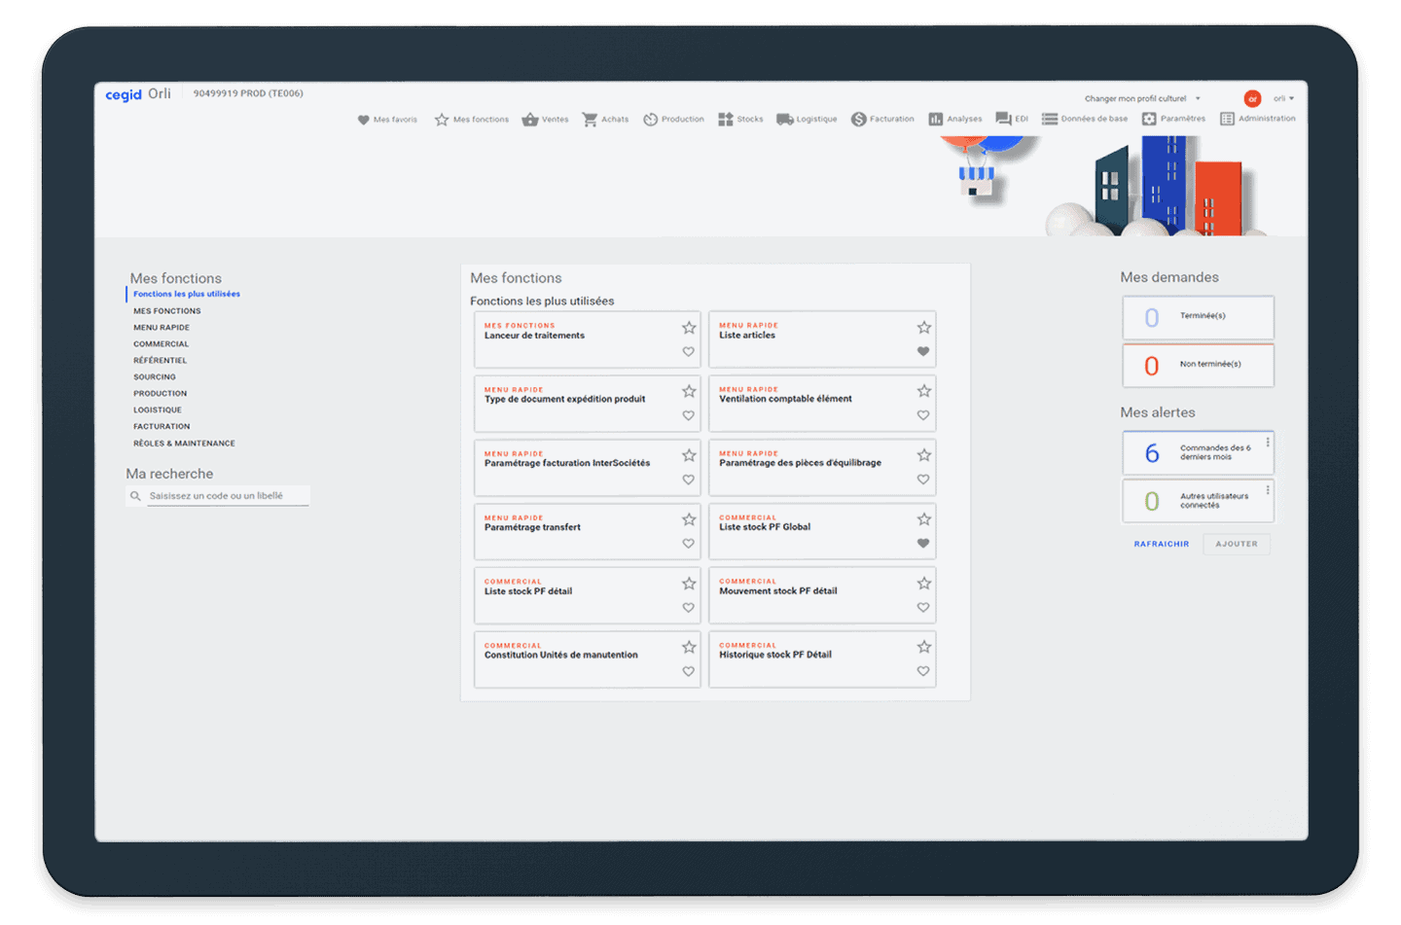Click the Facturation dollar icon
This screenshot has height=925, width=1401.
pyautogui.click(x=858, y=120)
